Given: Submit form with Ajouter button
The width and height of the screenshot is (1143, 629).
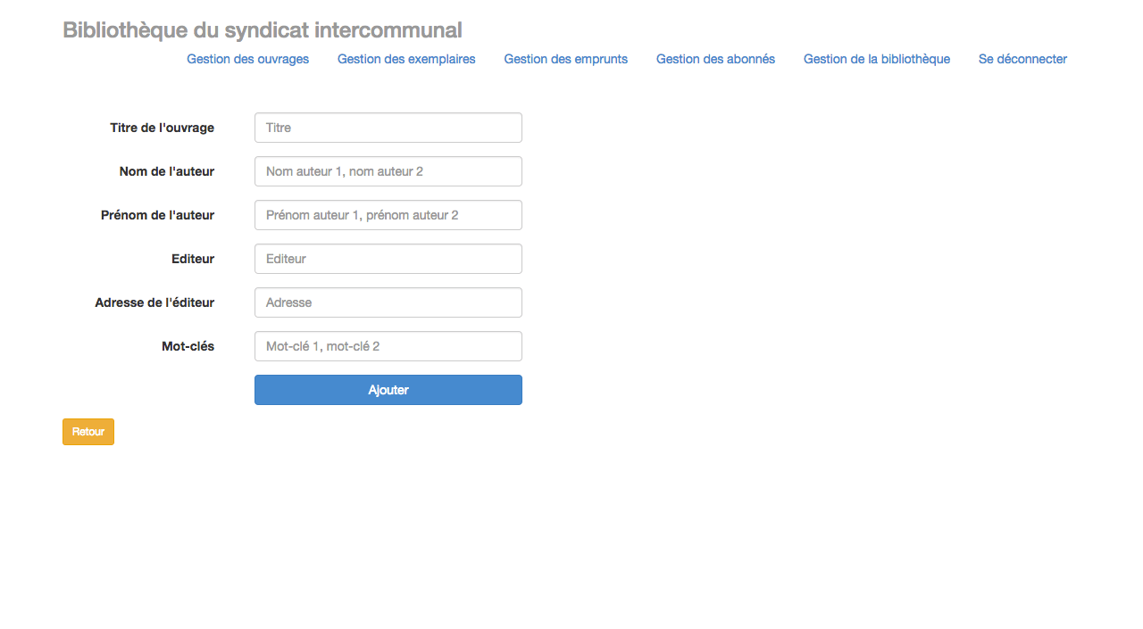Looking at the screenshot, I should pos(388,390).
